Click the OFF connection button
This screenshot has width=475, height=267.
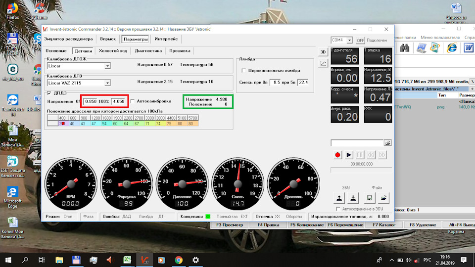click(x=361, y=41)
